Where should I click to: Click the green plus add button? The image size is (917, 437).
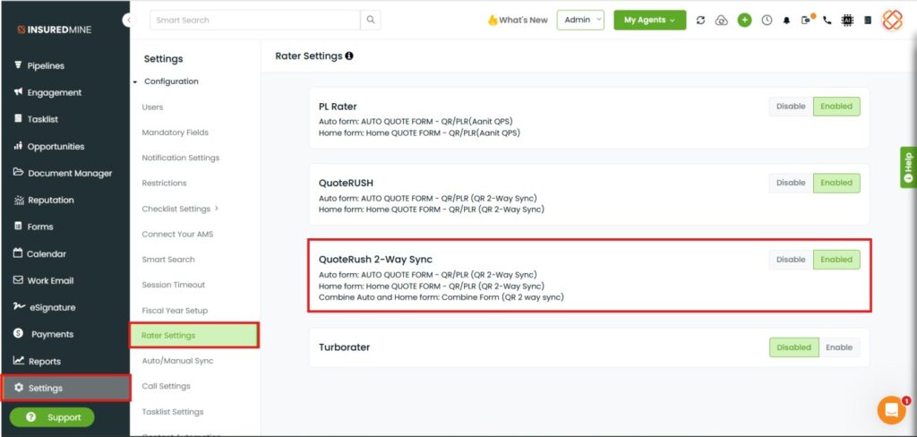coord(744,20)
